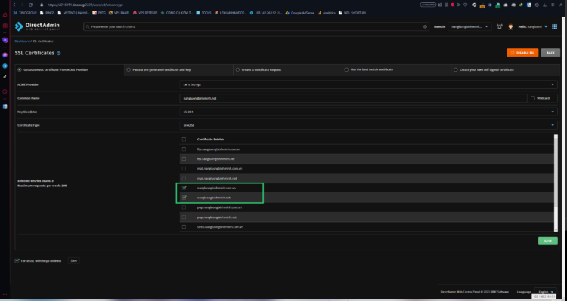The height and width of the screenshot is (301, 567).
Task: Open the VPS PANEL bookmark
Action: tap(119, 12)
